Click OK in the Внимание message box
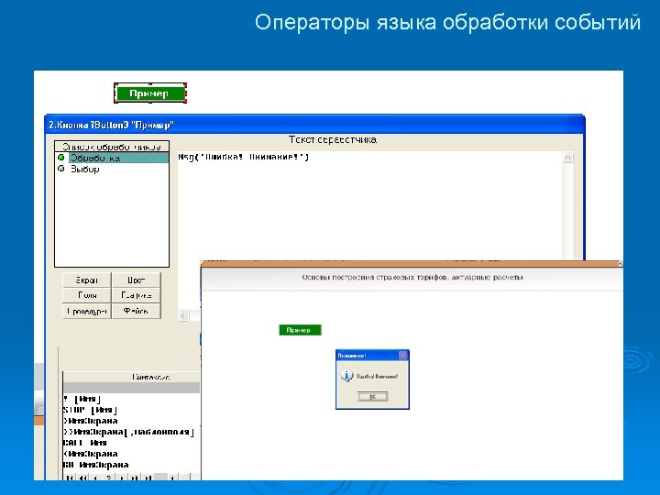The height and width of the screenshot is (495, 660). pos(372,397)
